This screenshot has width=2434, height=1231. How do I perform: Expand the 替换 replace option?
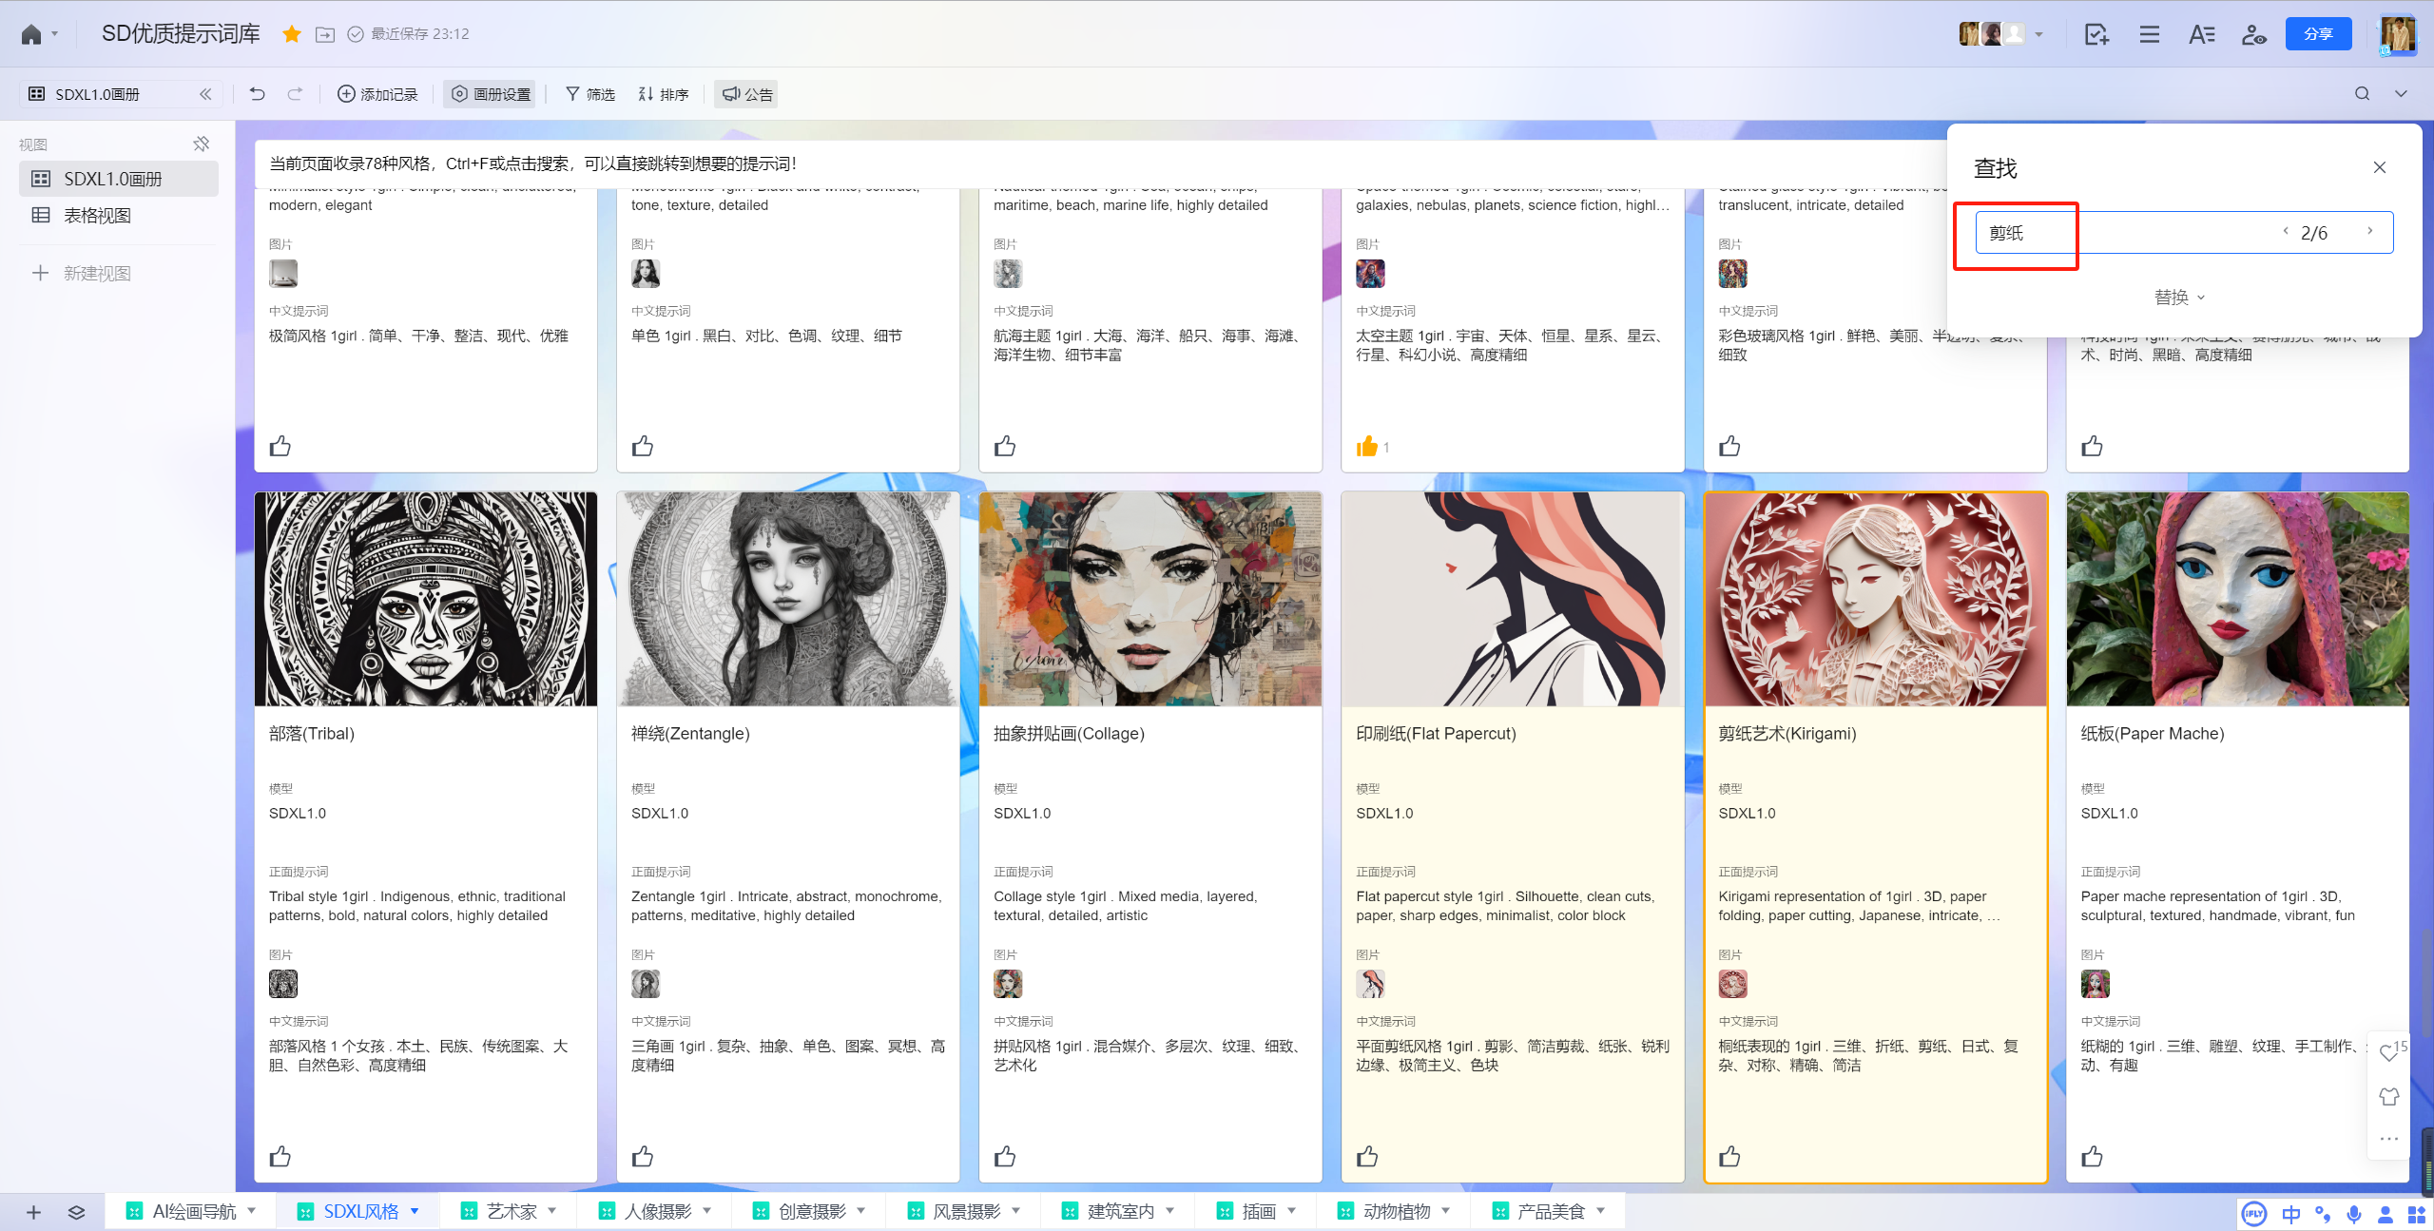(x=2179, y=298)
